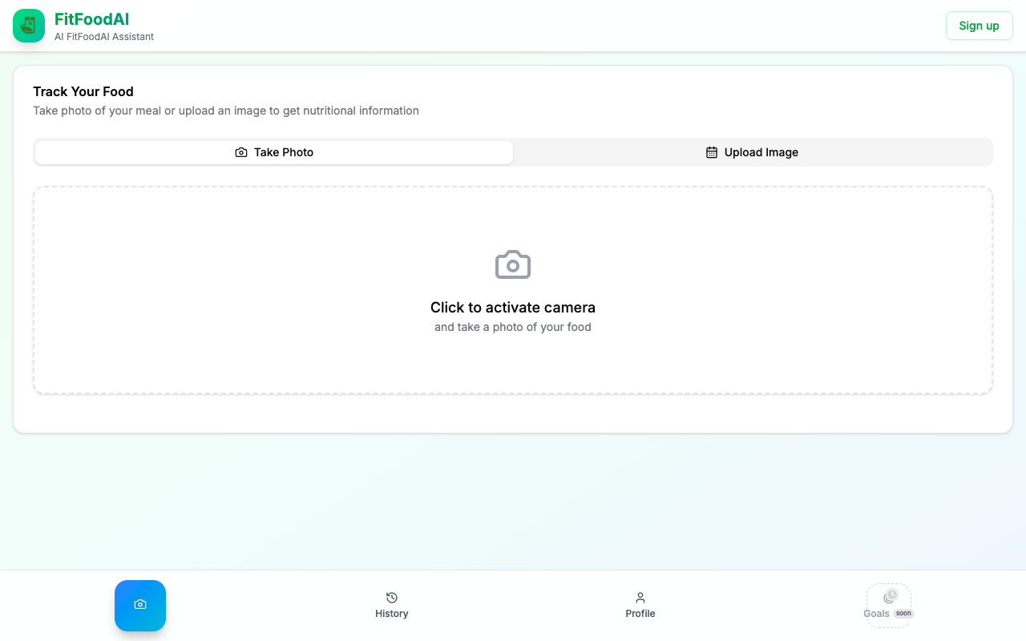
Task: Open Profile from the label text
Action: coord(640,614)
